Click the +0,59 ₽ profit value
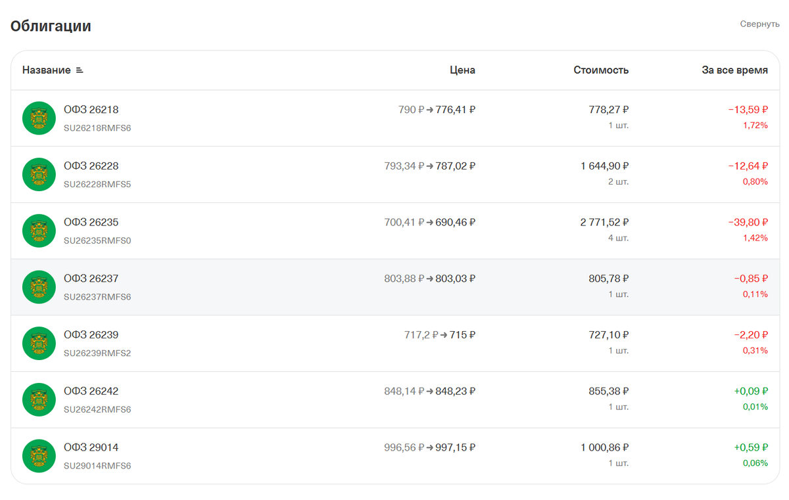Viewport: 789px width, 500px height. coord(751,447)
